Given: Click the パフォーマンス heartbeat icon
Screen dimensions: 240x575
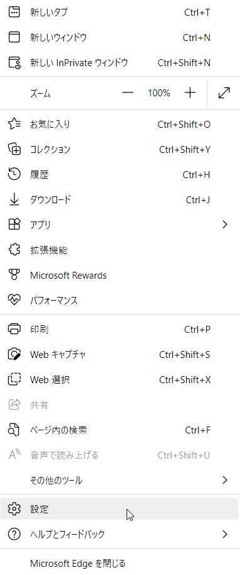Looking at the screenshot, I should click(14, 300).
